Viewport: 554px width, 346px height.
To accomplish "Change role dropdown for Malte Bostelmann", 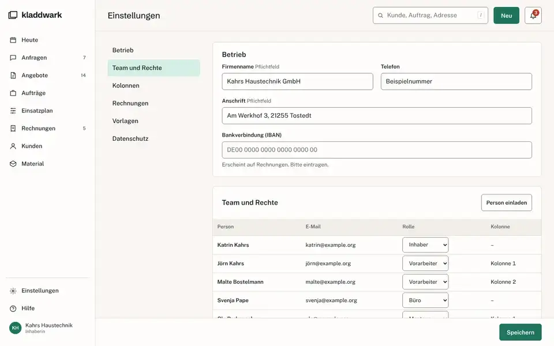I will tap(425, 282).
